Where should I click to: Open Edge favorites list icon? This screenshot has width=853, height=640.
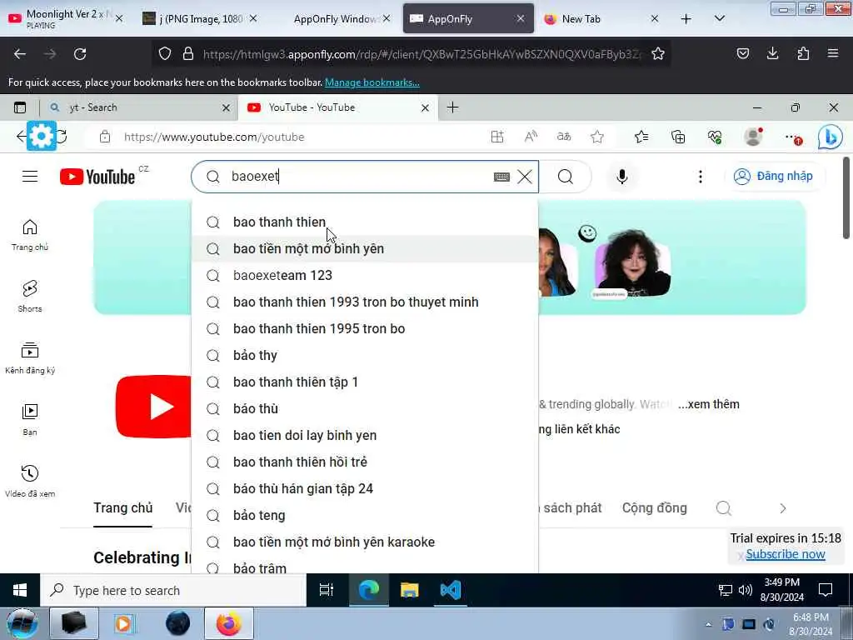point(641,137)
